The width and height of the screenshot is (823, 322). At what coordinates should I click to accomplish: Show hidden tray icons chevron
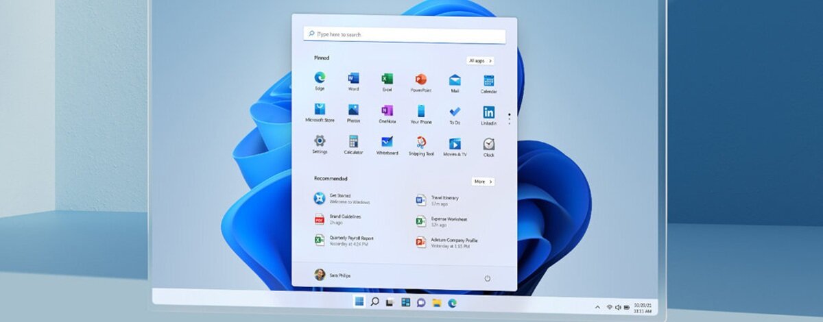click(x=597, y=307)
